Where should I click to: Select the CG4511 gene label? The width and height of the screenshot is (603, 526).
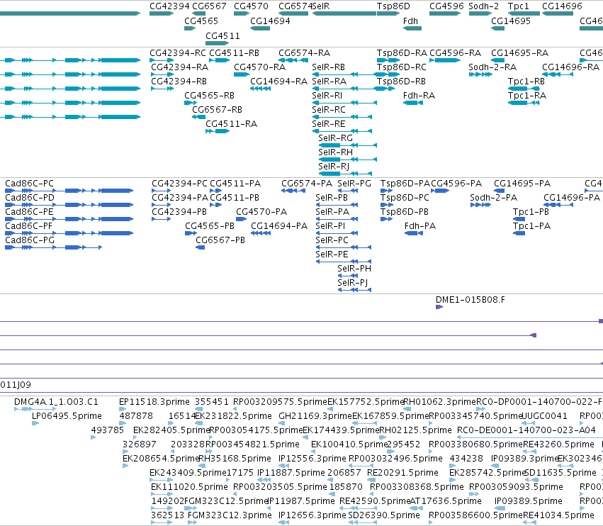coord(222,35)
